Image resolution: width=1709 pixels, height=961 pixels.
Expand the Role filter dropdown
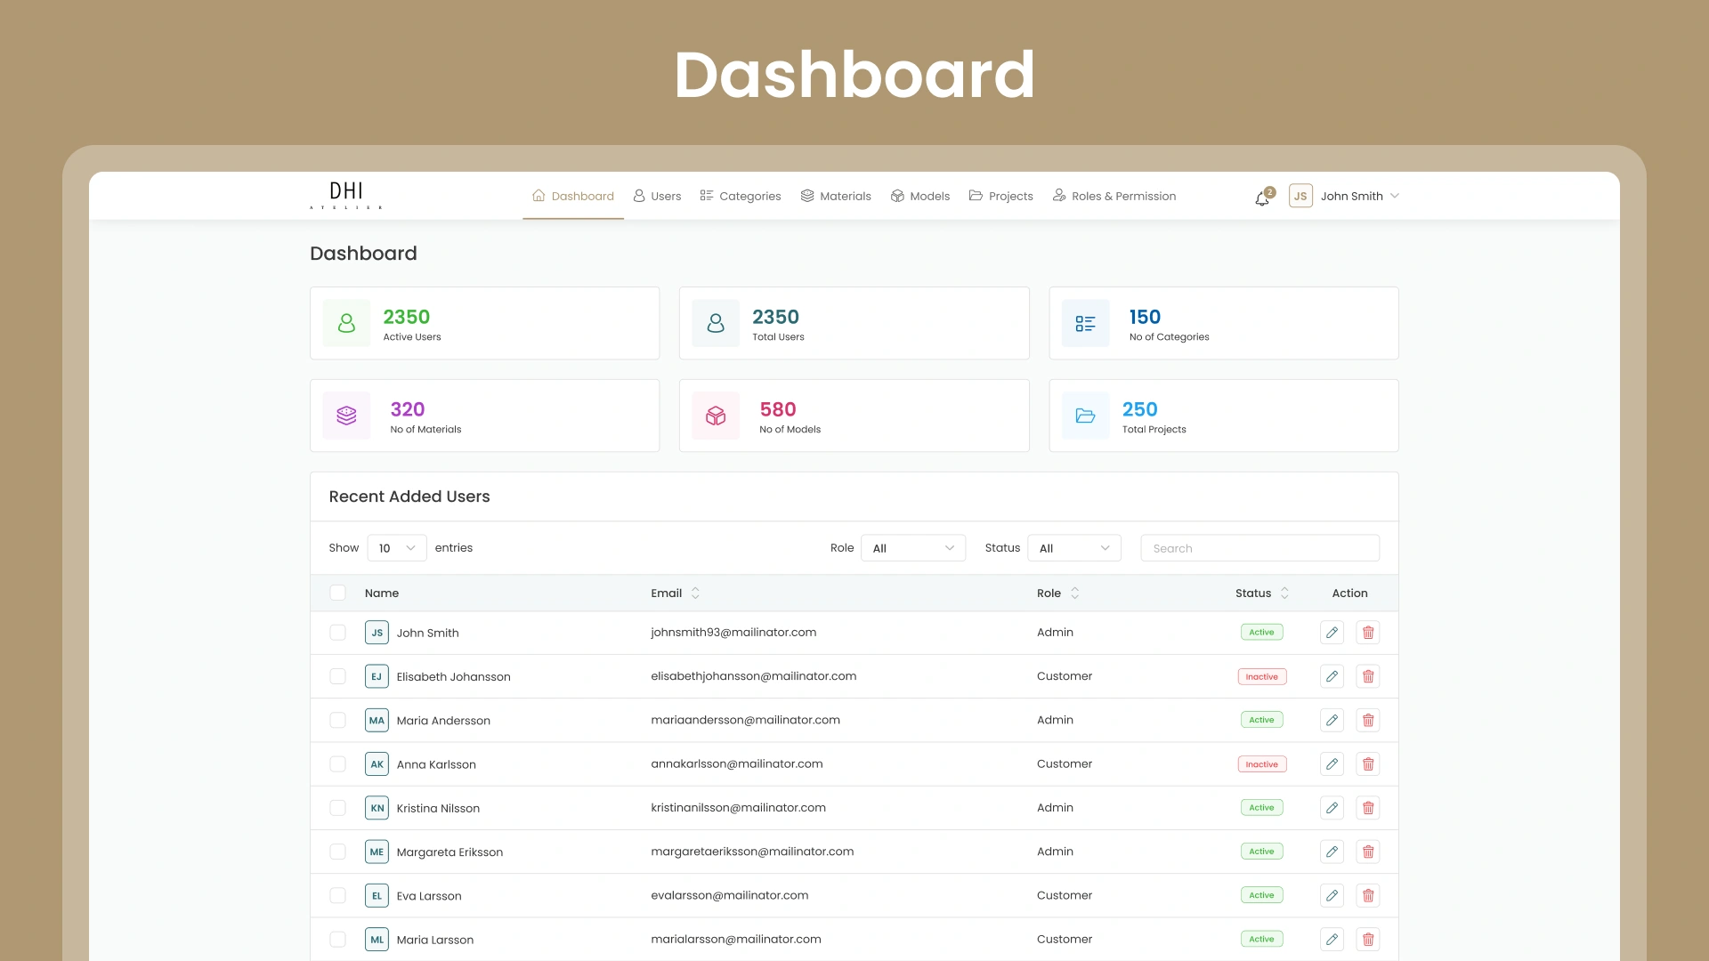coord(912,548)
